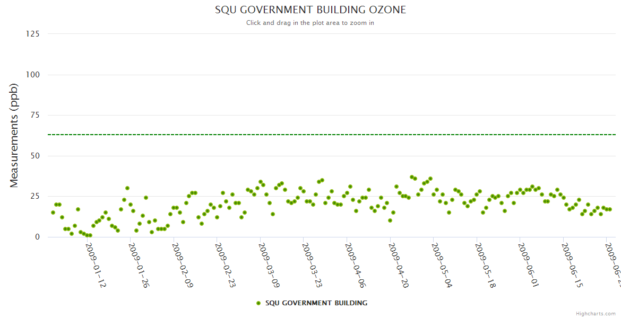621x318 pixels.
Task: Click the 125 y-axis label
Action: [x=32, y=34]
